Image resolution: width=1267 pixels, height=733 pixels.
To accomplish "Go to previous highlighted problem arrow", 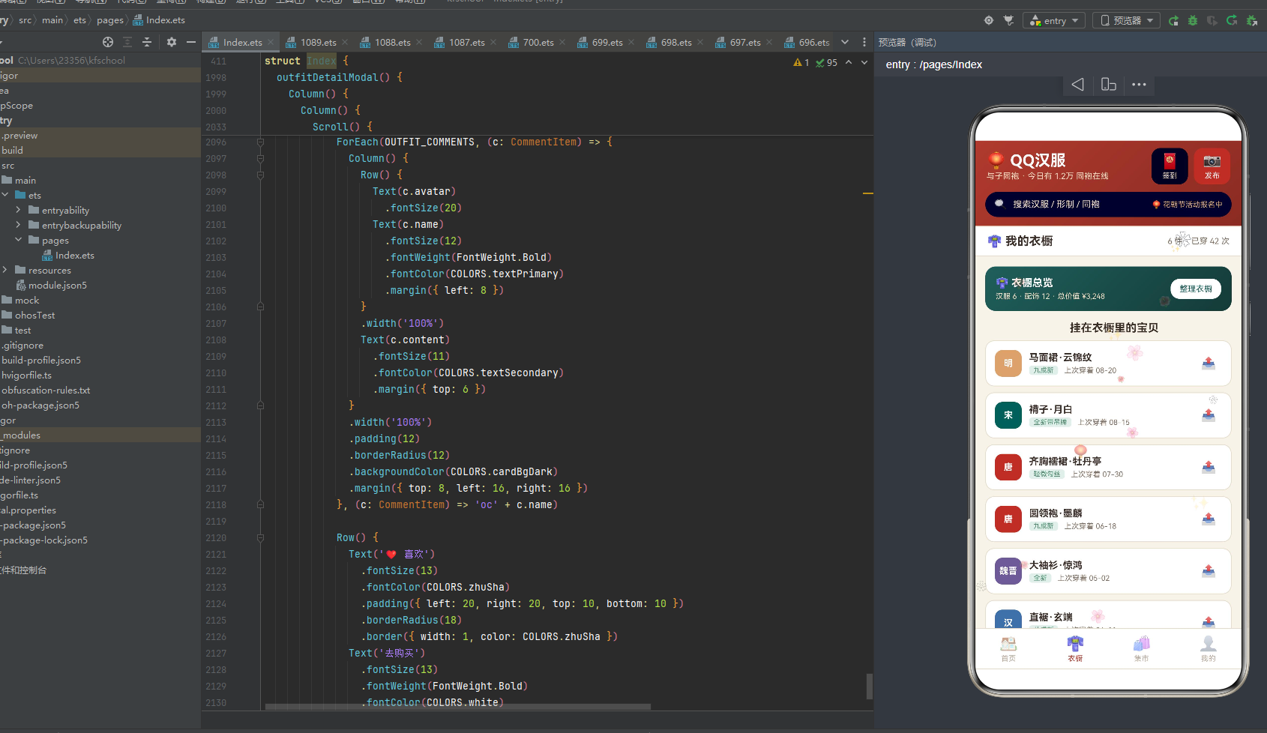I will (849, 62).
